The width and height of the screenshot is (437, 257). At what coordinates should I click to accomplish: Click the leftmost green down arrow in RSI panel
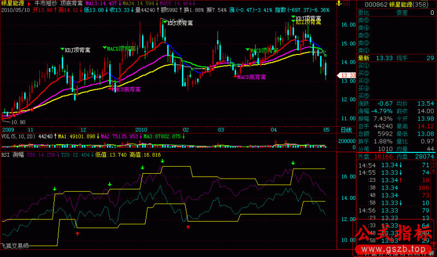pos(54,188)
